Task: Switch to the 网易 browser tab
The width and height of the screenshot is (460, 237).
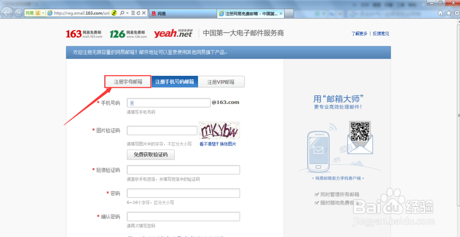Action: [x=183, y=13]
